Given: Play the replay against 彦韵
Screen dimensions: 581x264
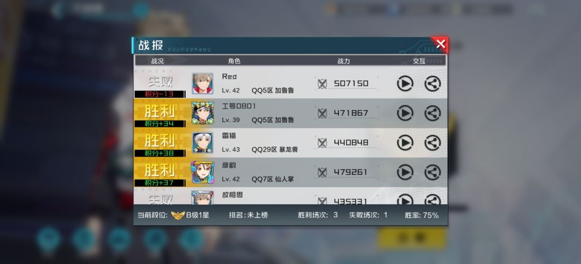Looking at the screenshot, I should 405,172.
